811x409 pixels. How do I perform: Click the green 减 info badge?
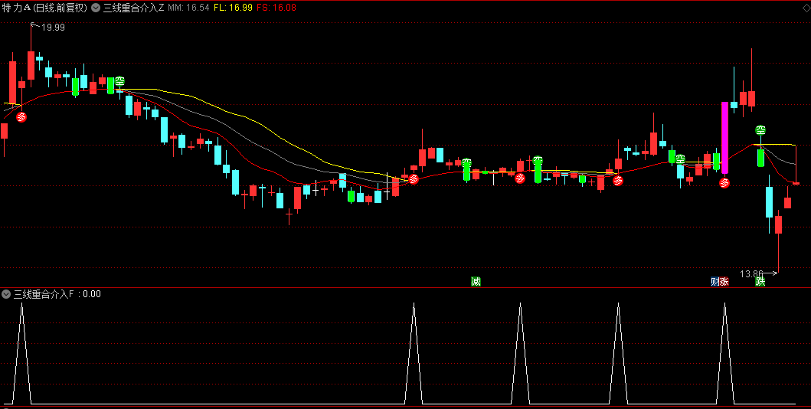[x=476, y=281]
